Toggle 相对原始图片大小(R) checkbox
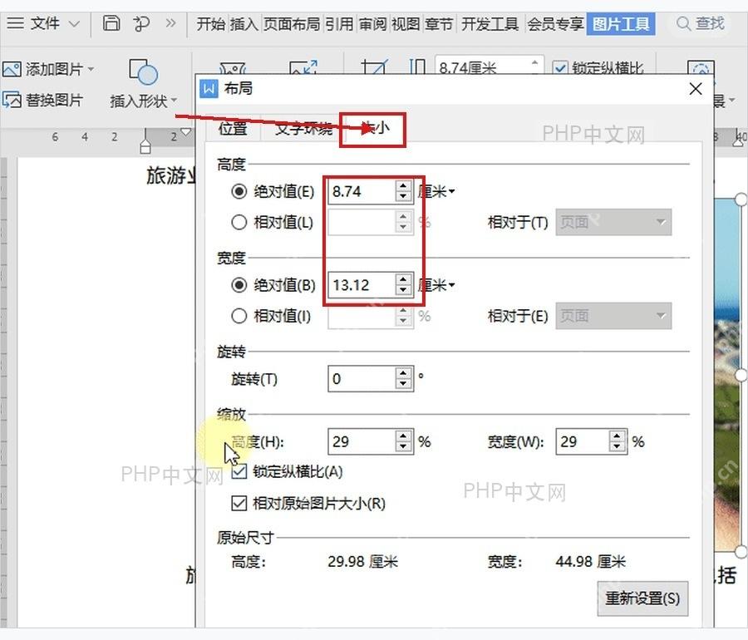Screen dimensions: 748x640 click(x=239, y=503)
